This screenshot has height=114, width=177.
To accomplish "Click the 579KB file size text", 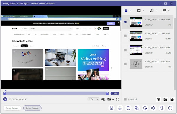I will pyautogui.click(x=168, y=53).
